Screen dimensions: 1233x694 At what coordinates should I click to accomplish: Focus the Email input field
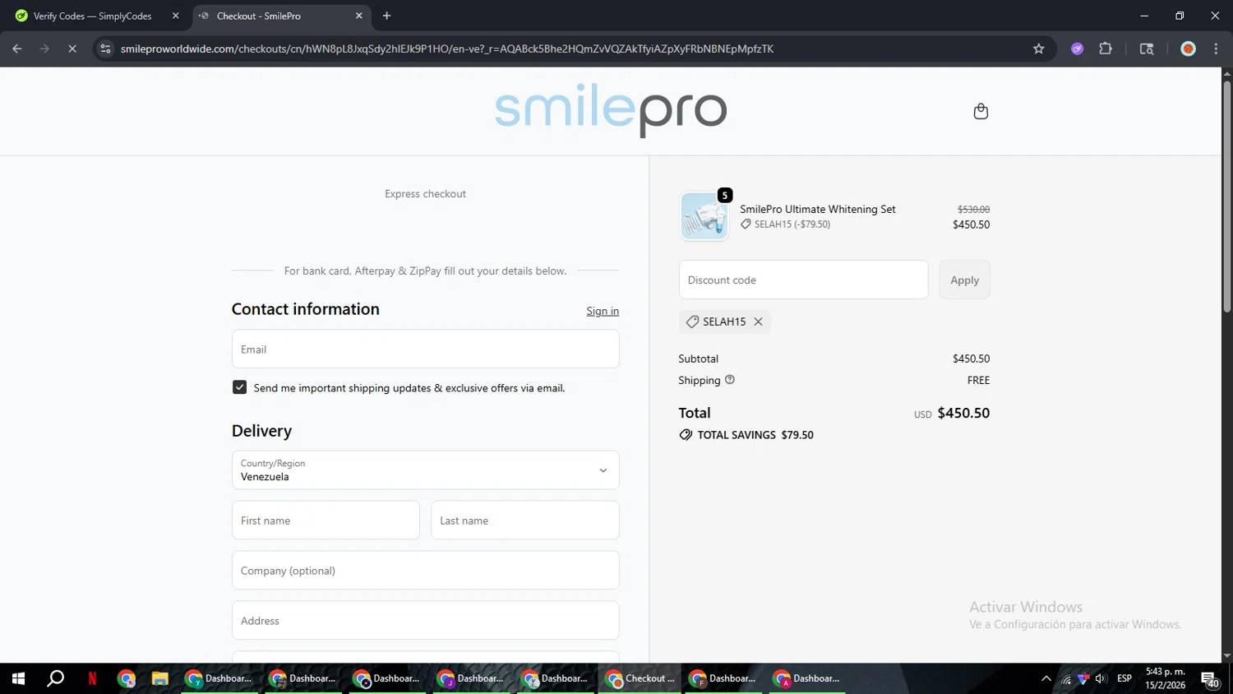[x=425, y=349]
